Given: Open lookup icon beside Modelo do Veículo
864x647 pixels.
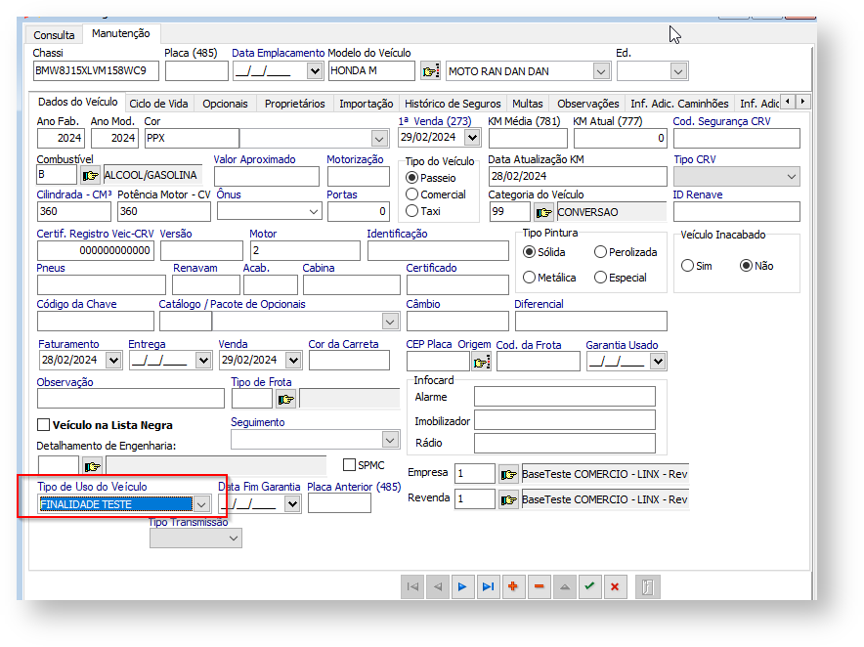Looking at the screenshot, I should pyautogui.click(x=430, y=71).
